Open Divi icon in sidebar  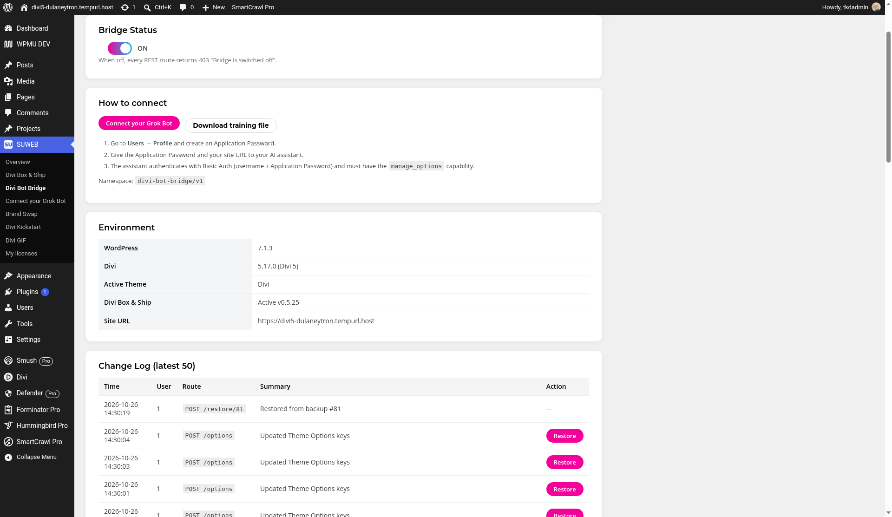8,377
